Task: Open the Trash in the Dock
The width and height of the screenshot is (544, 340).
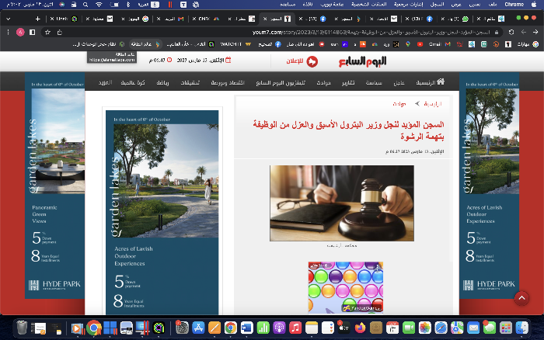Action: click(x=22, y=328)
